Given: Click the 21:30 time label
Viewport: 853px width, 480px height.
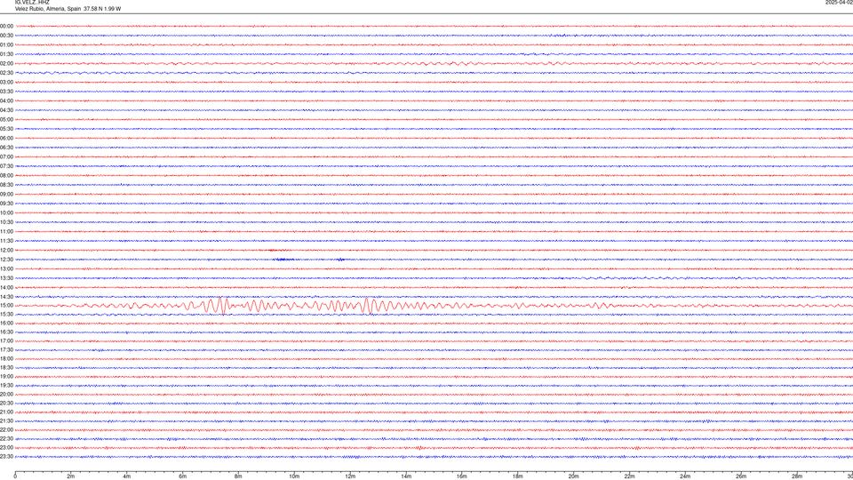Looking at the screenshot, I should (6, 420).
